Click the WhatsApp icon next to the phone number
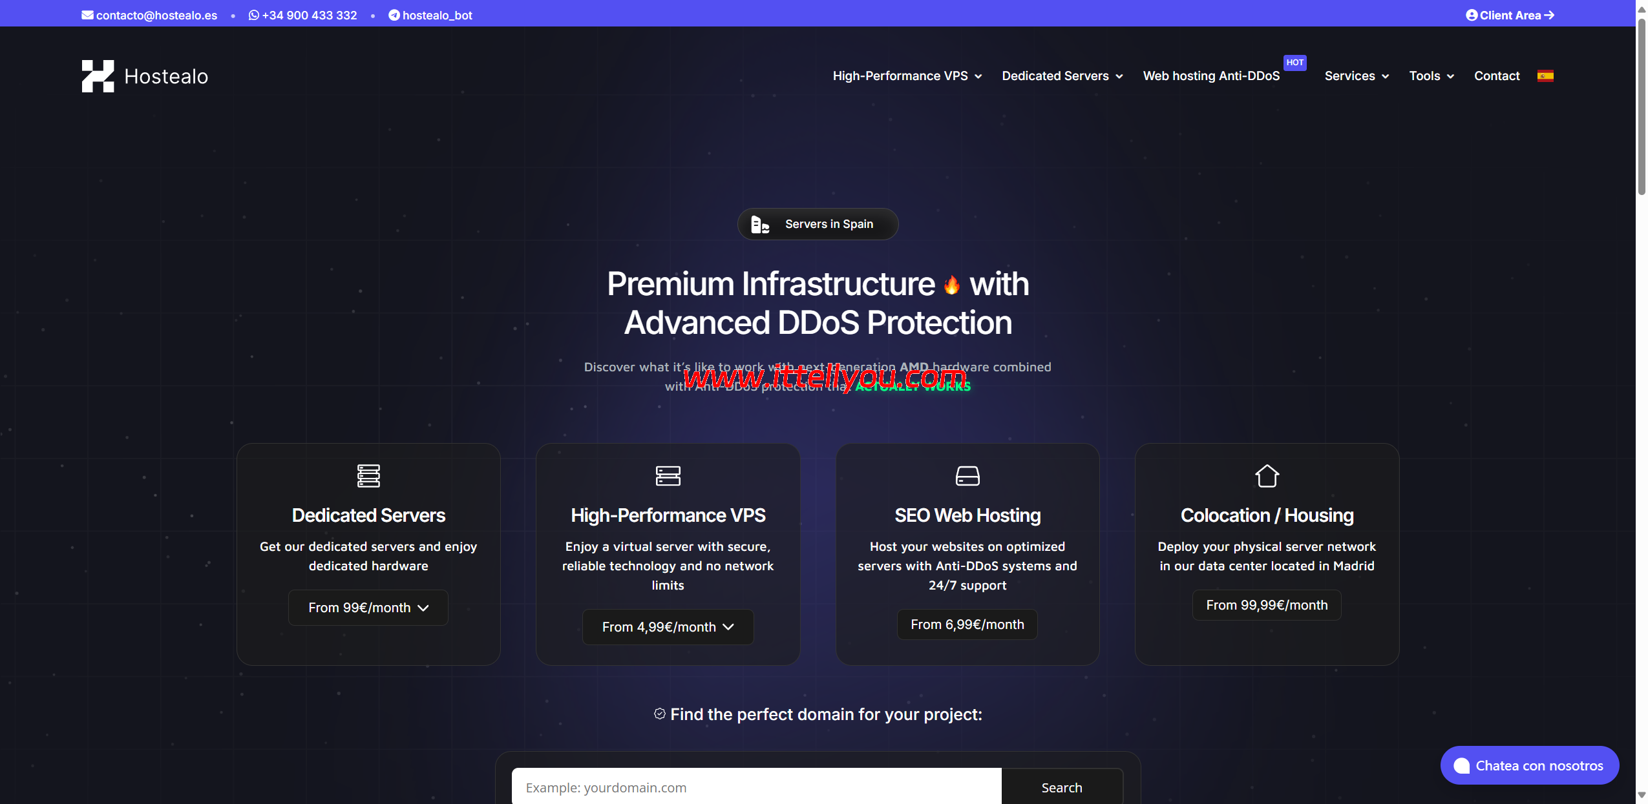Screen dimensions: 1648x804 (x=253, y=14)
